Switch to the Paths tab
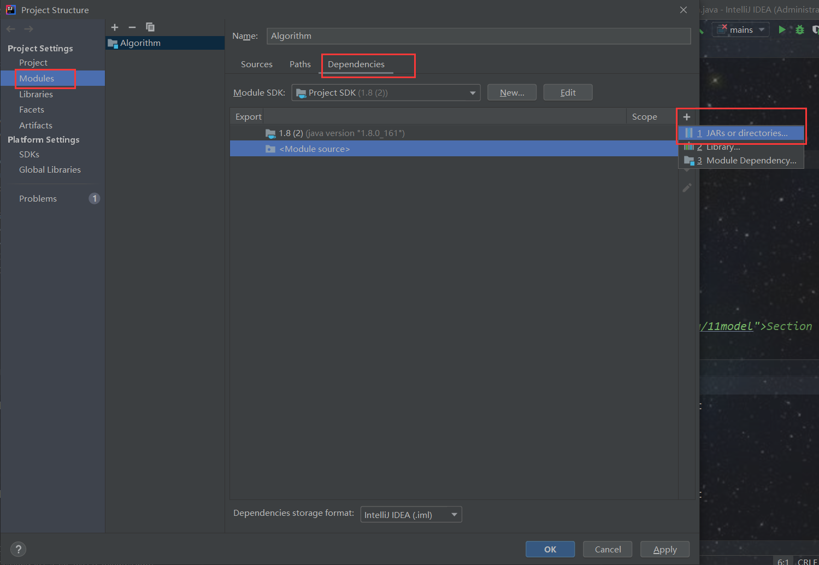 [300, 64]
